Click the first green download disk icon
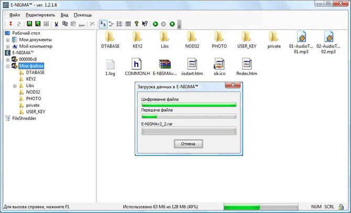The width and height of the screenshot is (351, 213). 29,24
